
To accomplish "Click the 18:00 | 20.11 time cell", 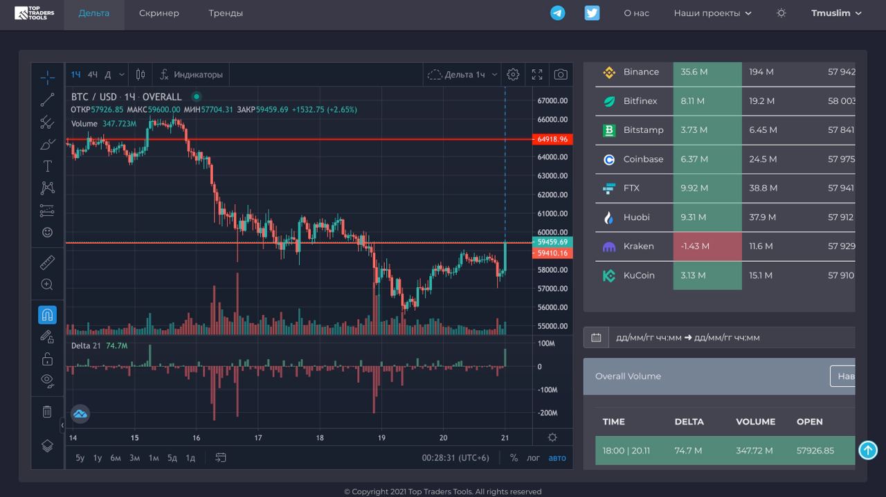I will point(626,451).
